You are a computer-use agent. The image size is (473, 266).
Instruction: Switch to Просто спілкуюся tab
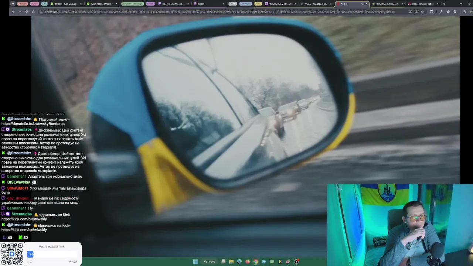(x=173, y=4)
